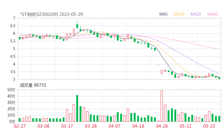Screen dimensions: 224x133
Task: Click the tallest green volume bar after 03-17
Action: click(x=77, y=108)
